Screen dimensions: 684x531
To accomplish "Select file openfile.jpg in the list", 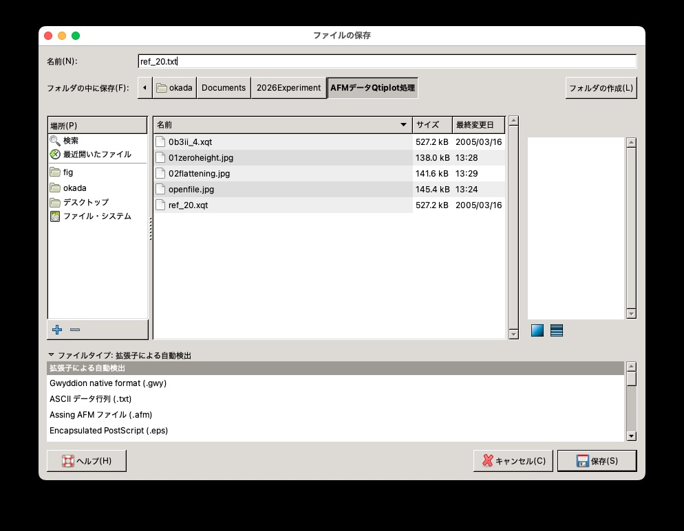I will click(x=330, y=189).
